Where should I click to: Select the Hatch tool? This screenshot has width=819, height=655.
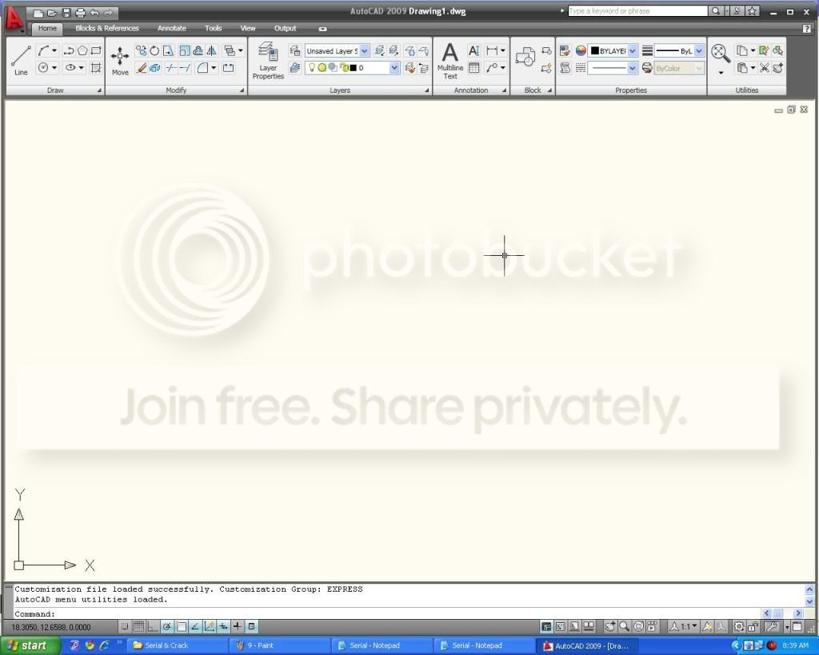(x=96, y=67)
